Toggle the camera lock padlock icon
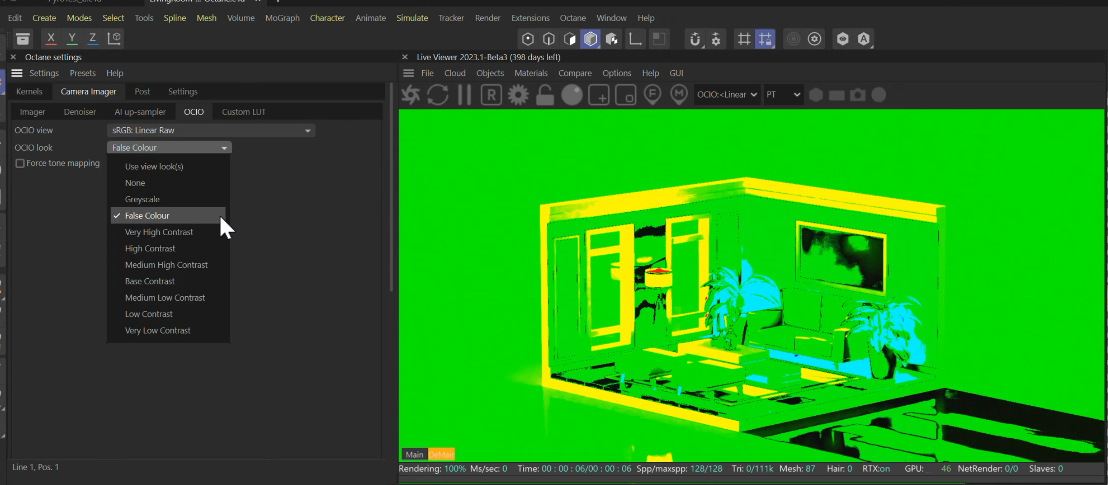This screenshot has height=485, width=1108. 545,95
